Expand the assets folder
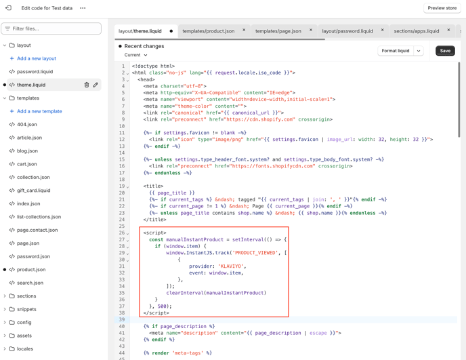The height and width of the screenshot is (360, 466). 5,336
